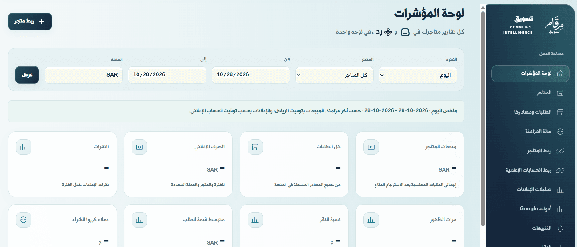
Task: Expand the المتجر dropdown showing كل المتاجر
Action: point(335,75)
